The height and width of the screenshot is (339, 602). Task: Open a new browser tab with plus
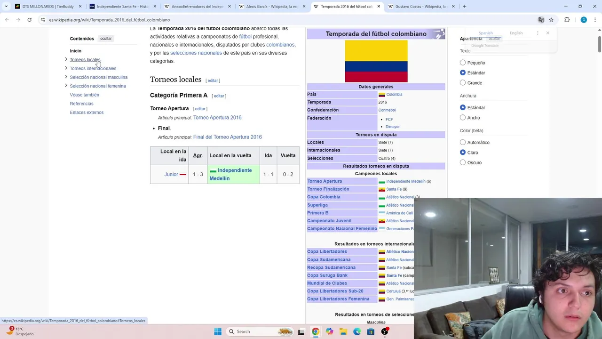pos(464,7)
